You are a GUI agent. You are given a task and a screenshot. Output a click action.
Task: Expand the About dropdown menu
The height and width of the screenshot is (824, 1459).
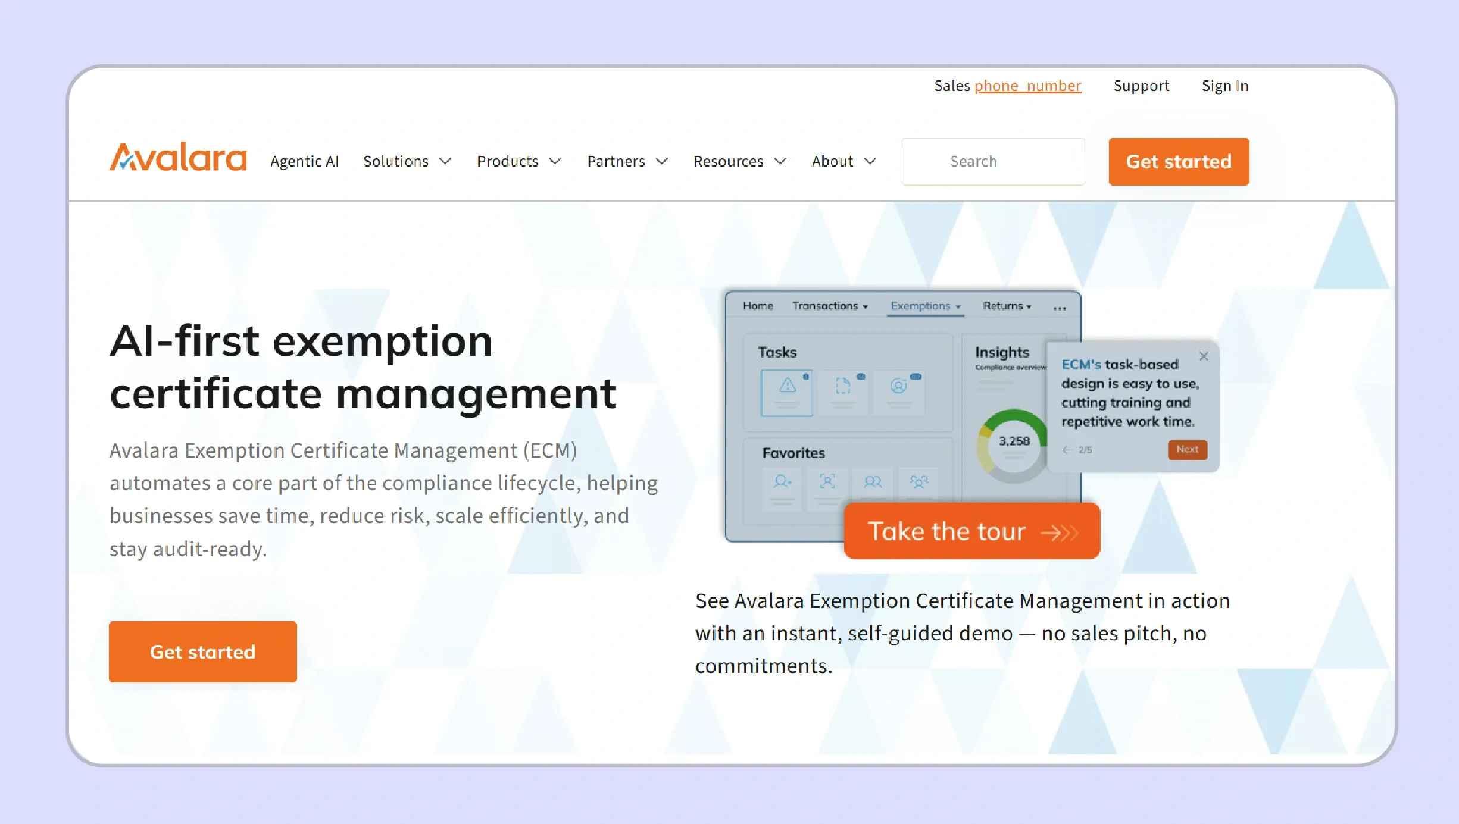[x=843, y=161]
